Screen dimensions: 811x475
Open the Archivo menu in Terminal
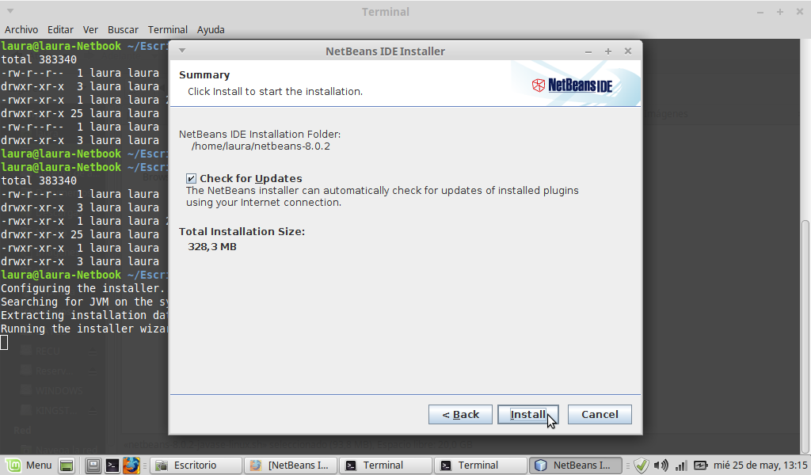pyautogui.click(x=21, y=29)
